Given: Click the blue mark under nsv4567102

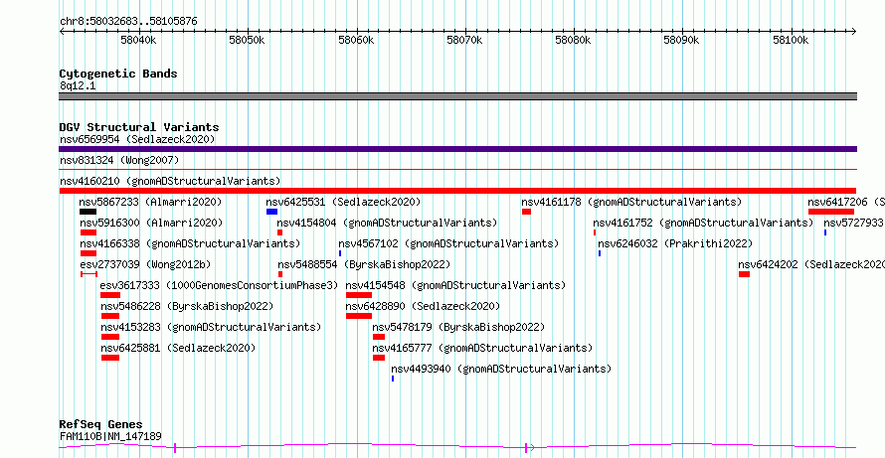Looking at the screenshot, I should (340, 253).
